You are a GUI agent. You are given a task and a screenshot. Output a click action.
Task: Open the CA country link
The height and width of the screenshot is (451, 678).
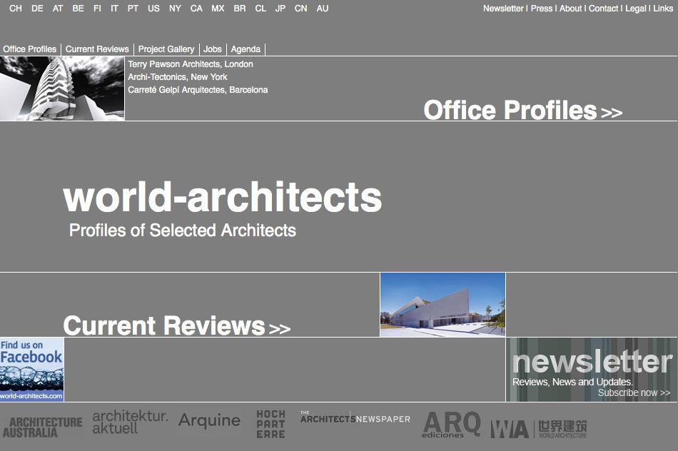click(196, 9)
